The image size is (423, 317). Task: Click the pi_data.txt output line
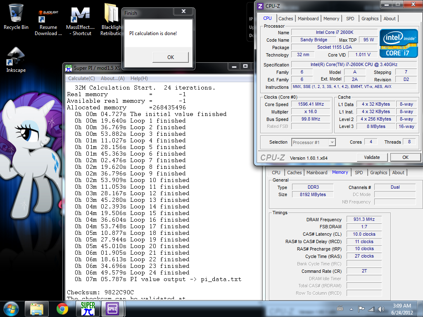coord(158,279)
